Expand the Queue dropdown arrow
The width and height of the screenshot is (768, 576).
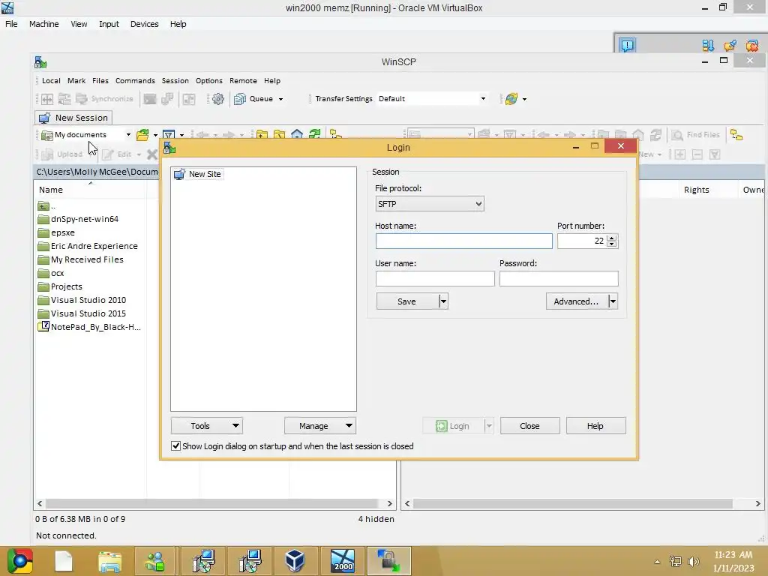point(280,100)
